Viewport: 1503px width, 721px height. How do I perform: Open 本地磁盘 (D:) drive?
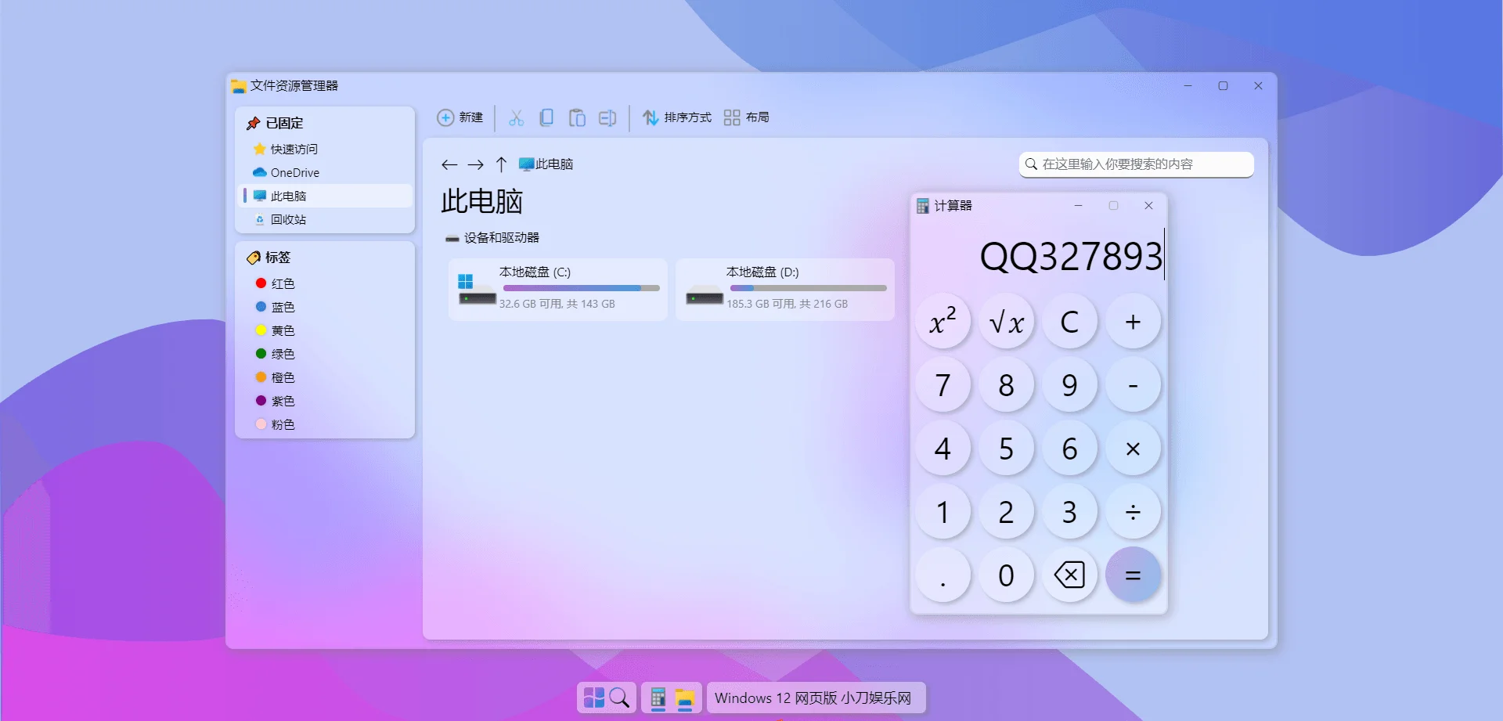[783, 290]
